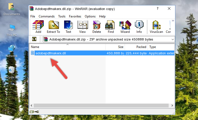
Task: Select the adobepdfmakerx.dll file name
Action: pyautogui.click(x=51, y=53)
